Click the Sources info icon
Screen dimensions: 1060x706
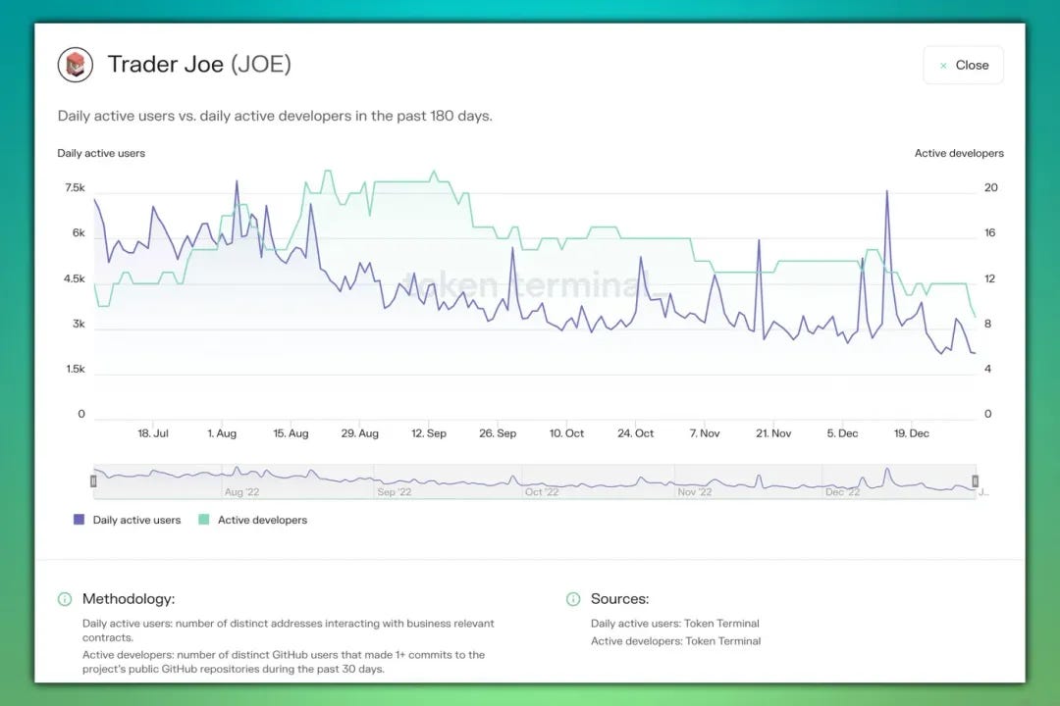[573, 599]
